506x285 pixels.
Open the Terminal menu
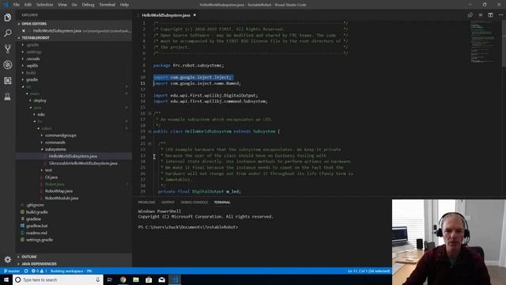pyautogui.click(x=108, y=5)
